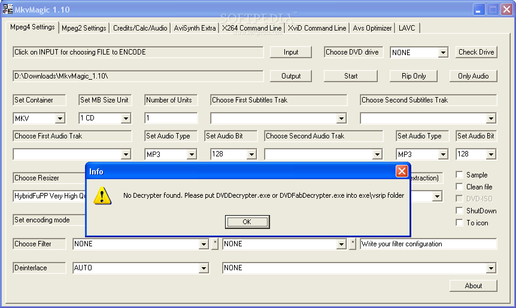The image size is (516, 308).
Task: Click the asterisk button after second filter
Action: [x=353, y=244]
